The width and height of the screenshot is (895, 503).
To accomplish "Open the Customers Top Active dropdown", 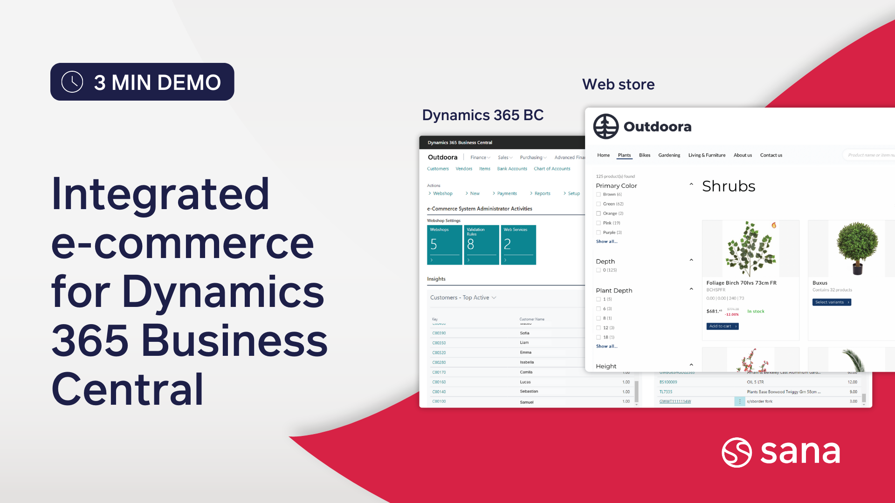I will (x=464, y=297).
